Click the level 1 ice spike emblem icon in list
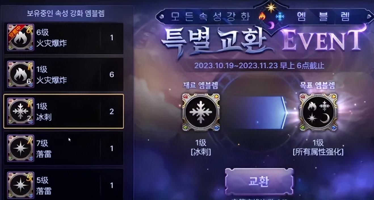374x200 pixels. tap(20, 111)
